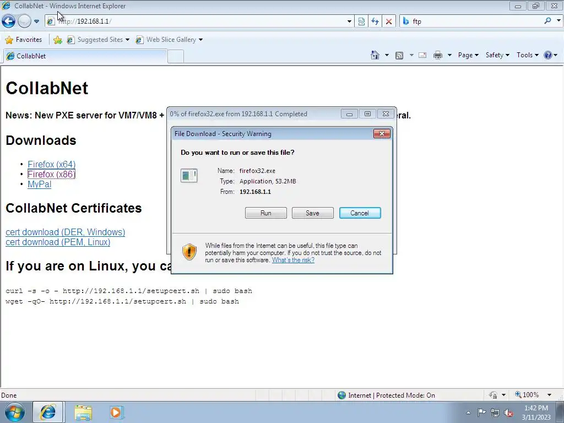The width and height of the screenshot is (564, 423).
Task: Show hidden tray icons arrow
Action: 468,413
